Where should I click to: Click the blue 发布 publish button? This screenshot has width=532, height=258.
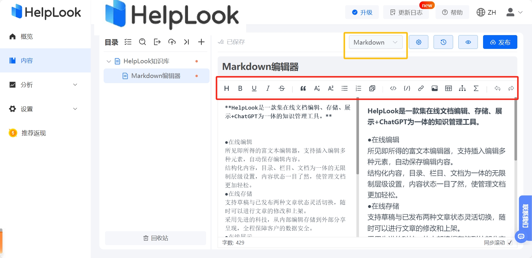[x=500, y=42]
